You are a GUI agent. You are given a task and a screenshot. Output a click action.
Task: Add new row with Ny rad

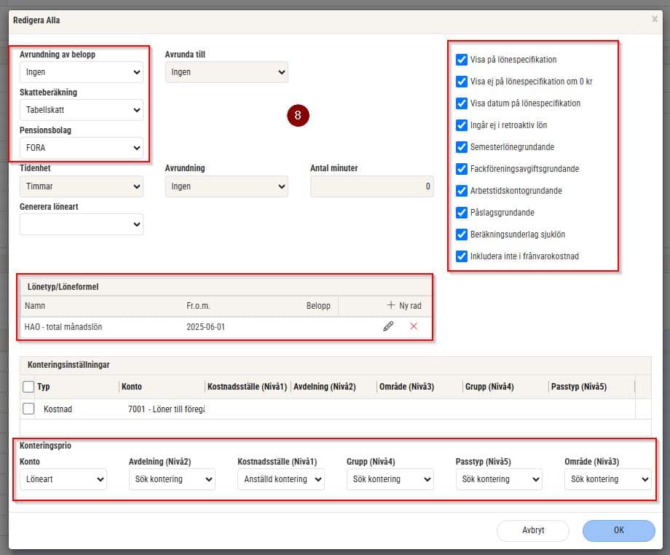[404, 305]
